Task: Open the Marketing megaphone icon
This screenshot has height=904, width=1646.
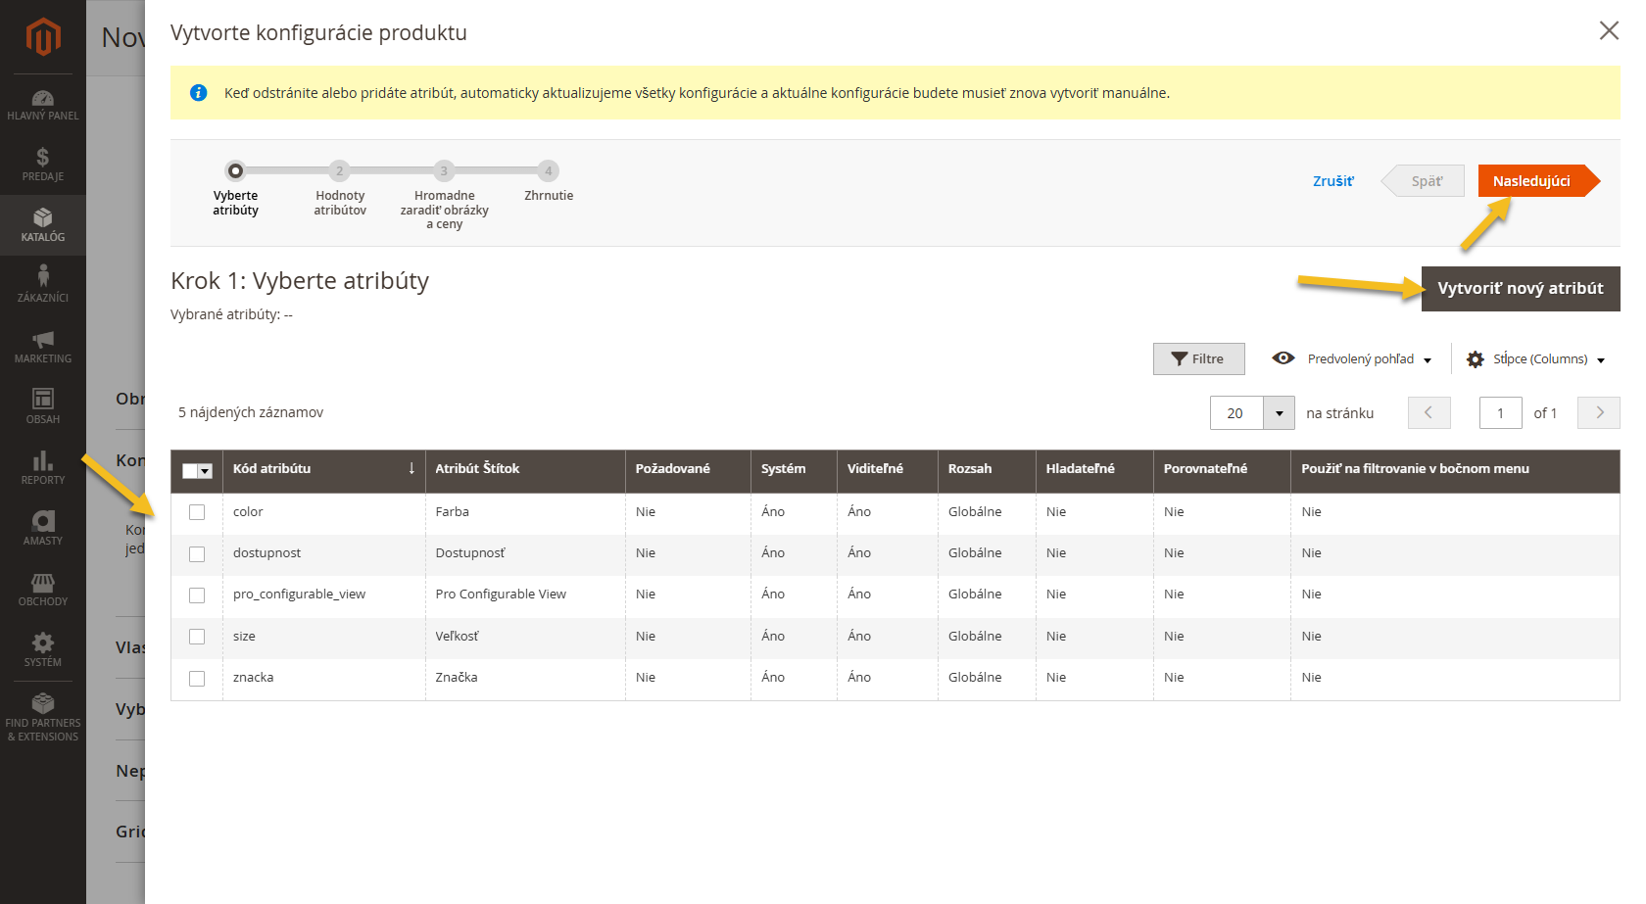Action: click(x=42, y=340)
